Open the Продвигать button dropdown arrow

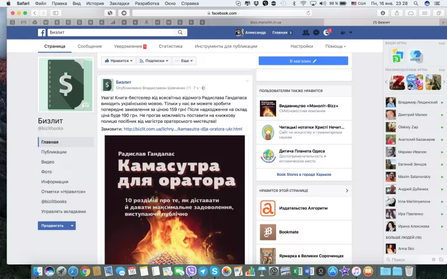pyautogui.click(x=72, y=226)
